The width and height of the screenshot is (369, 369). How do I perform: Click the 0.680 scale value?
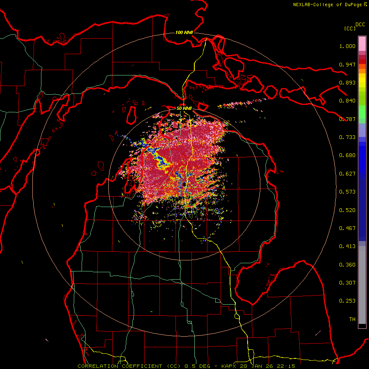[347, 155]
